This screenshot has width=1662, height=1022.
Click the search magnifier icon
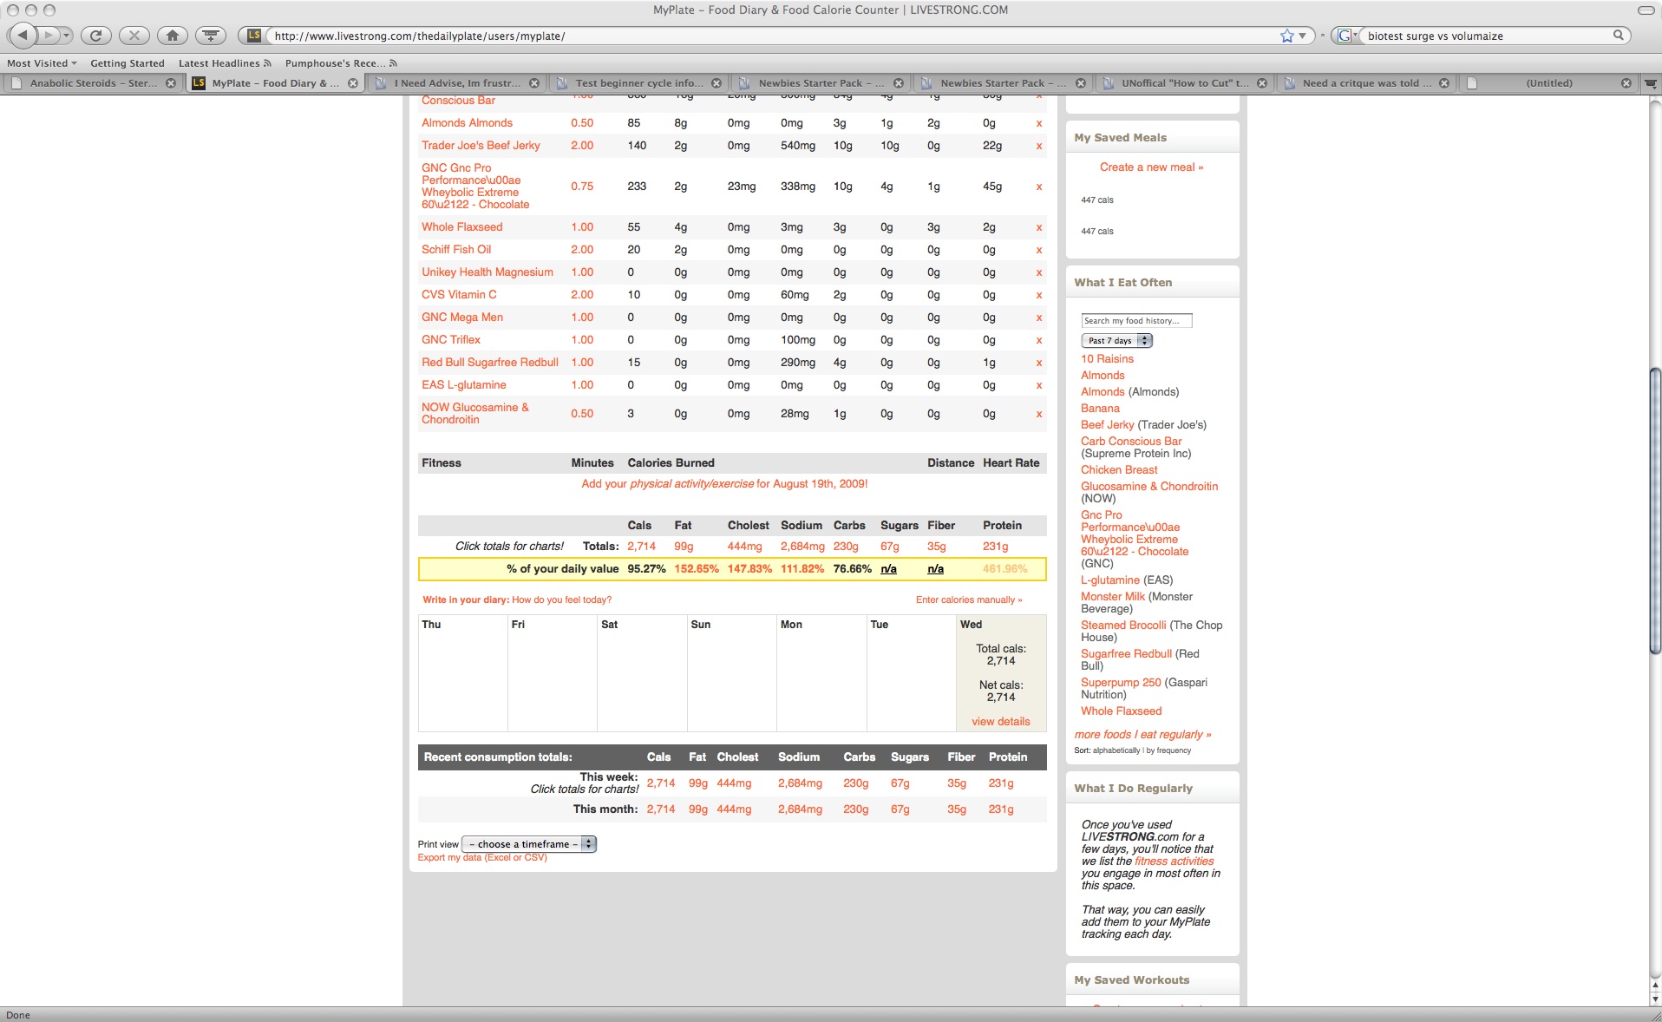click(1618, 36)
